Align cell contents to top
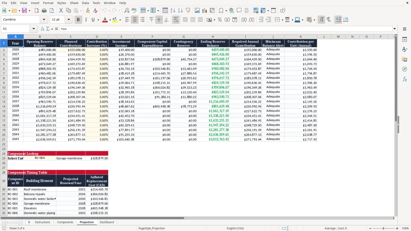411x231 pixels. tap(151, 20)
